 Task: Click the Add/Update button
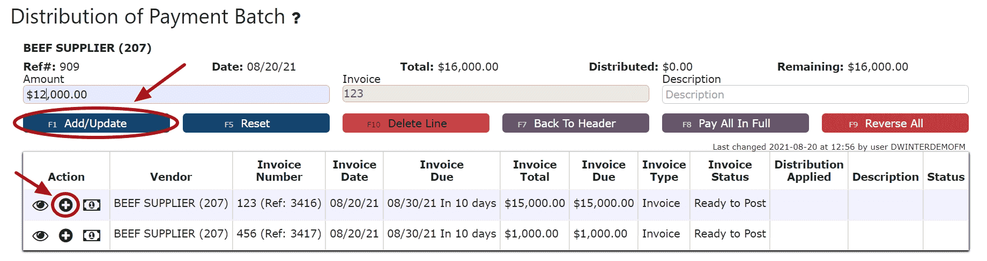coord(97,123)
